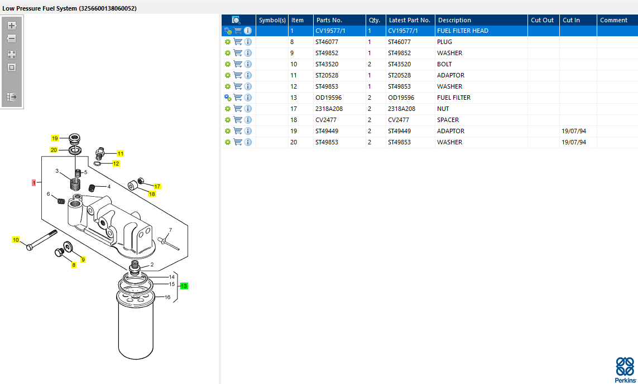Select callout 13 highlighted green in the diagram

[x=184, y=286]
